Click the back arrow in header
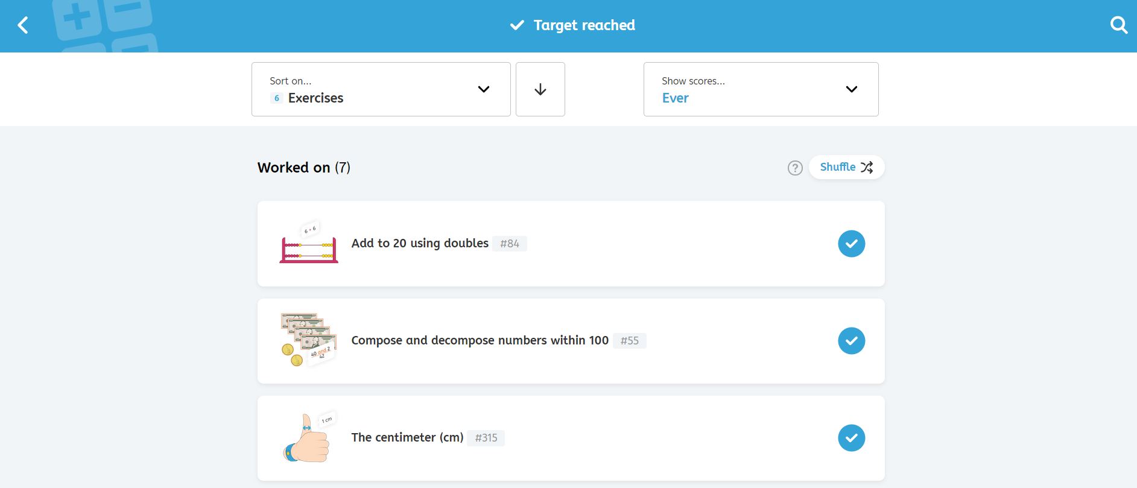Image resolution: width=1137 pixels, height=488 pixels. pyautogui.click(x=23, y=25)
